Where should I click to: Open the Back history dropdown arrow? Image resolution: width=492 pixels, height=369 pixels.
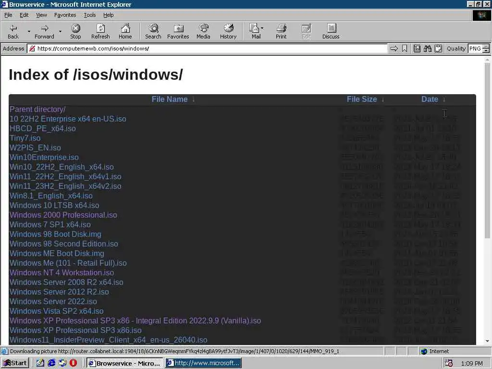pos(29,31)
